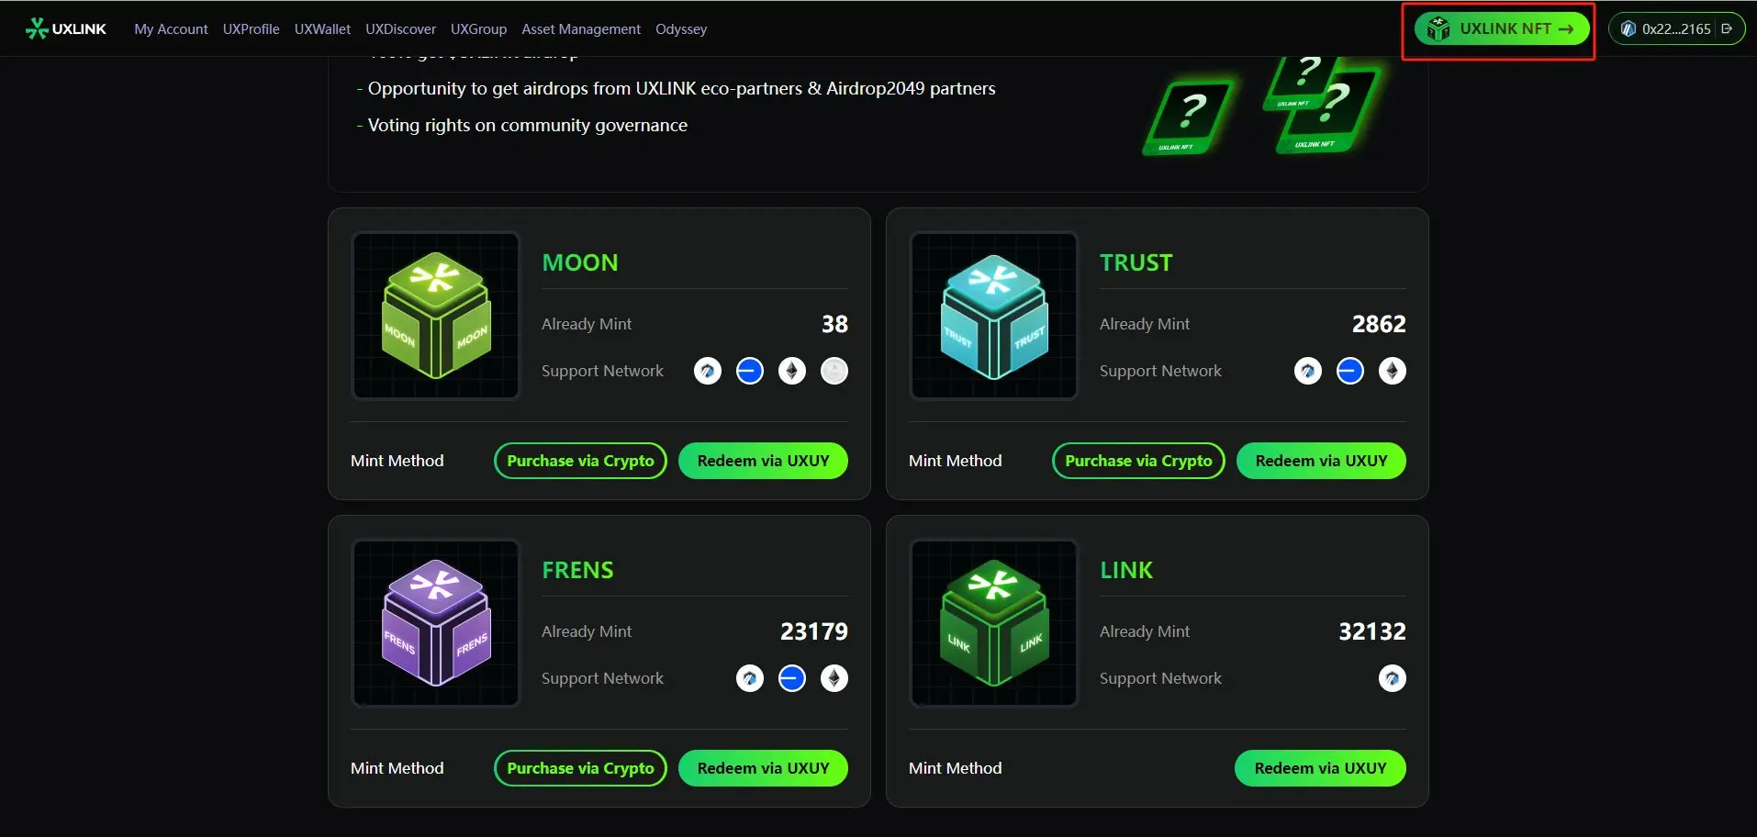Click the Arbitrum network icon on LINK card
This screenshot has height=837, width=1757.
pyautogui.click(x=1393, y=678)
